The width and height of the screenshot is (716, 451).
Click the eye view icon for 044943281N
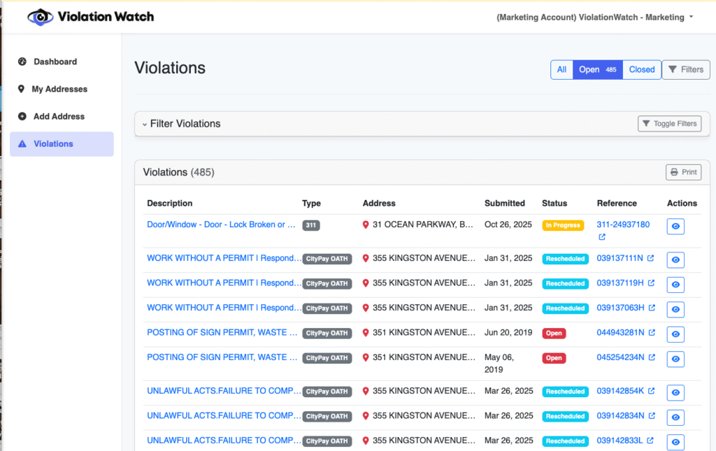tap(675, 334)
